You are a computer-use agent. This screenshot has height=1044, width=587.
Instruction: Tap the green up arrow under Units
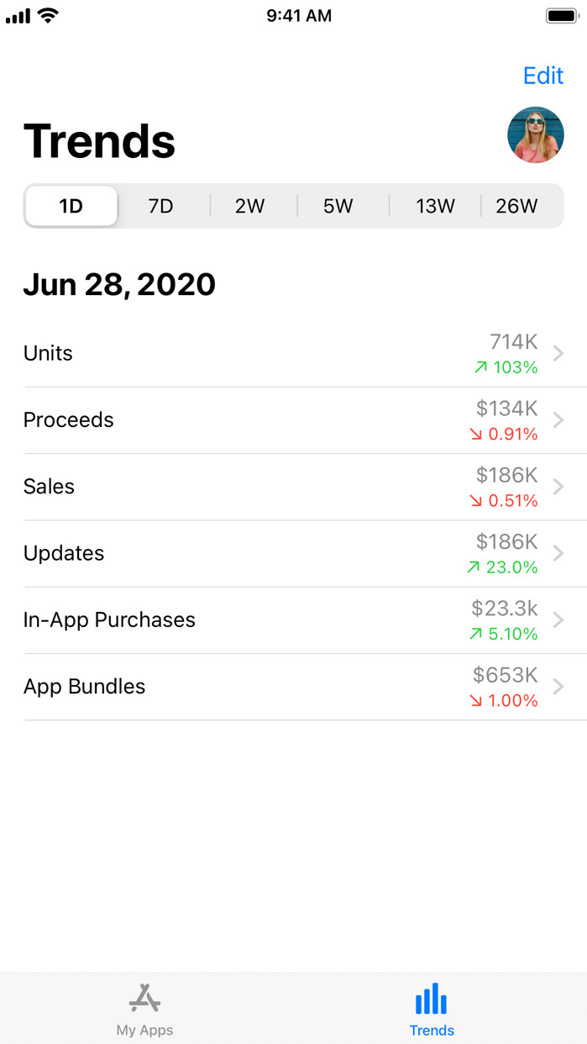tap(480, 367)
